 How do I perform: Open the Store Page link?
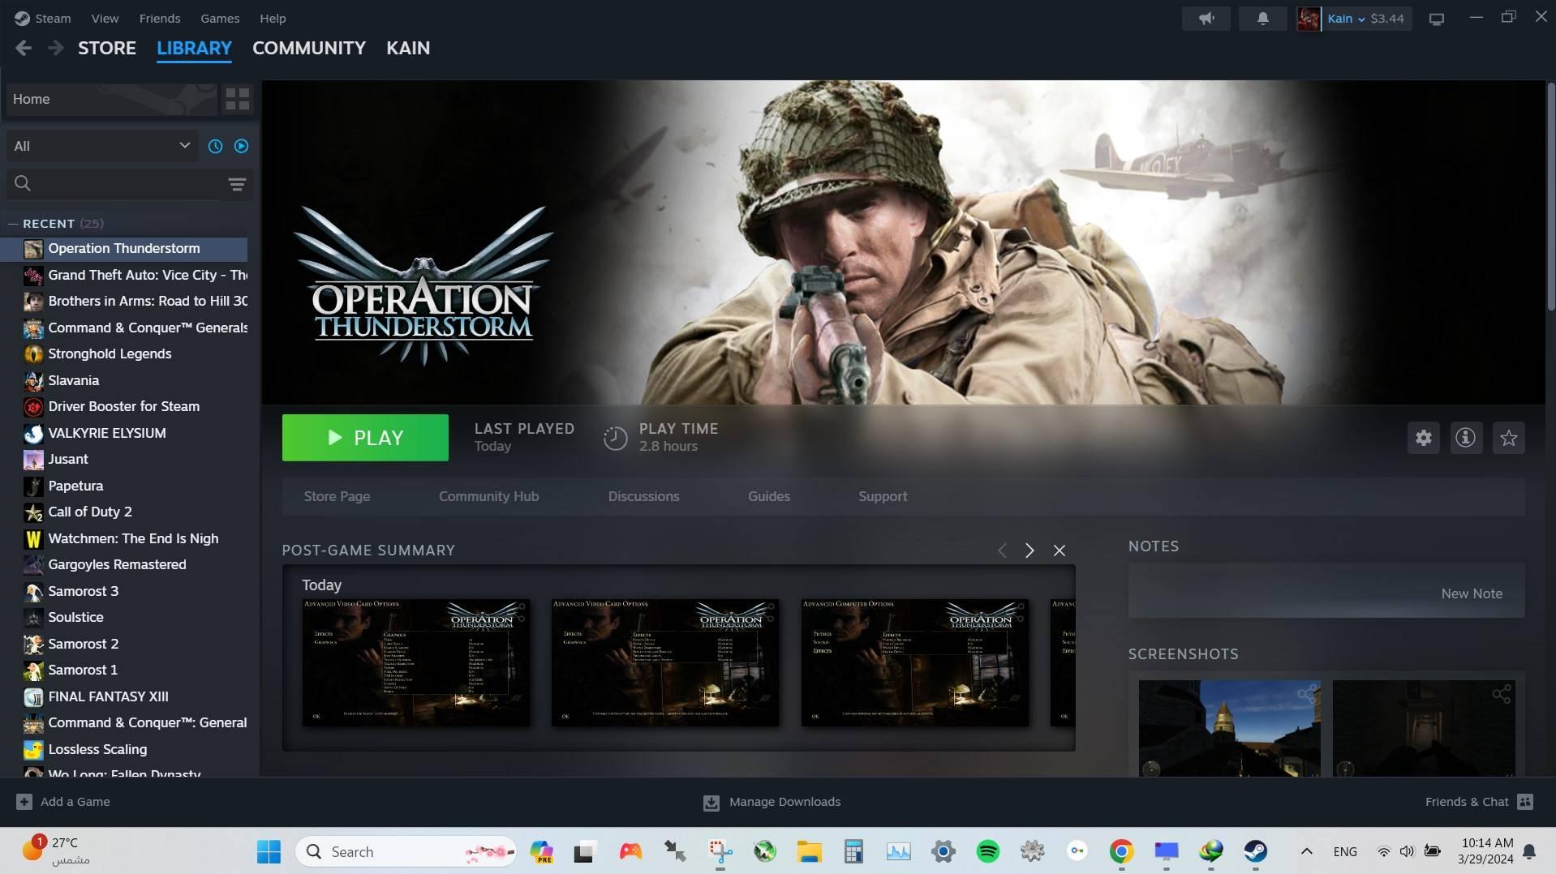tap(337, 497)
